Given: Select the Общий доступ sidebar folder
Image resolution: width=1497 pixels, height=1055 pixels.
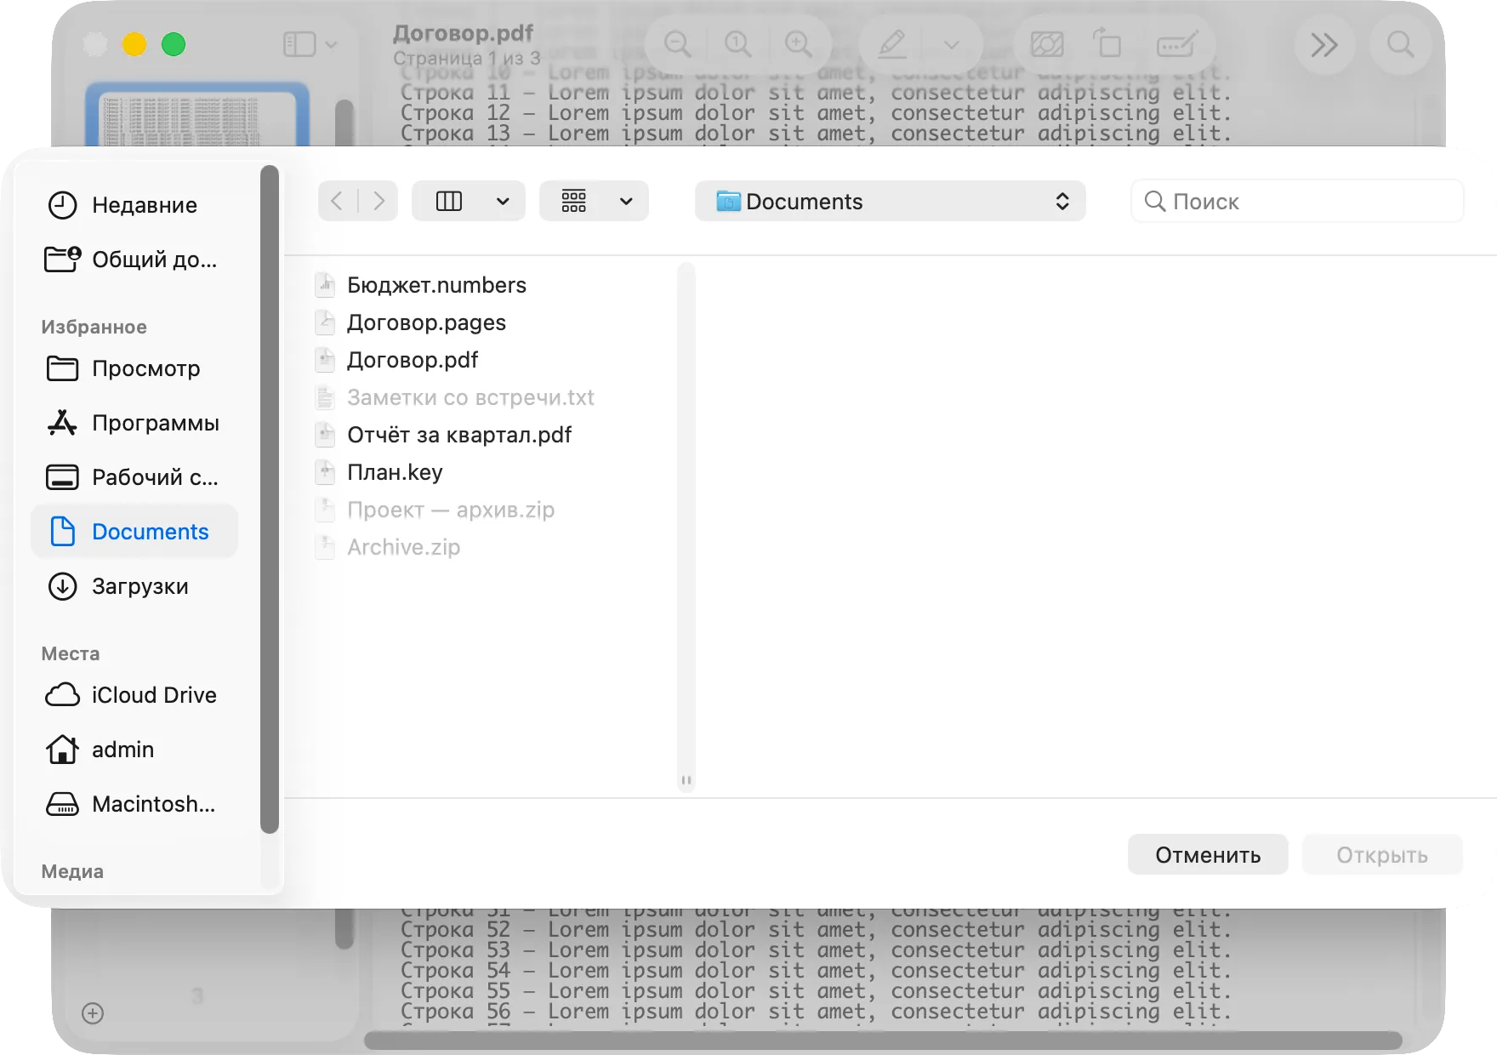Looking at the screenshot, I should (x=134, y=259).
